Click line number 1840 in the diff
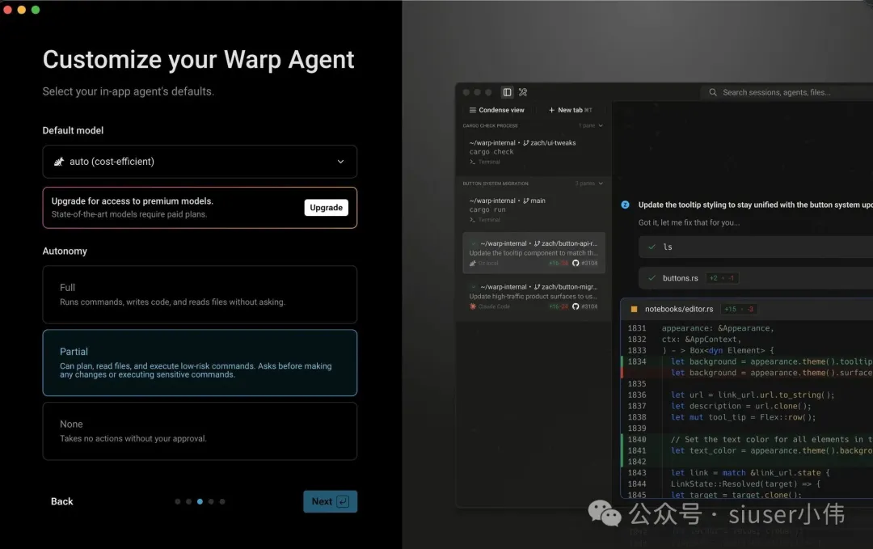The width and height of the screenshot is (873, 549). pos(637,439)
